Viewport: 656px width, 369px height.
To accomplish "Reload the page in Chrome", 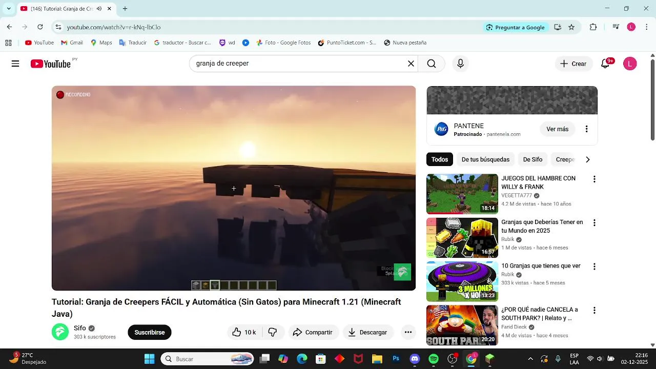I will (x=40, y=27).
